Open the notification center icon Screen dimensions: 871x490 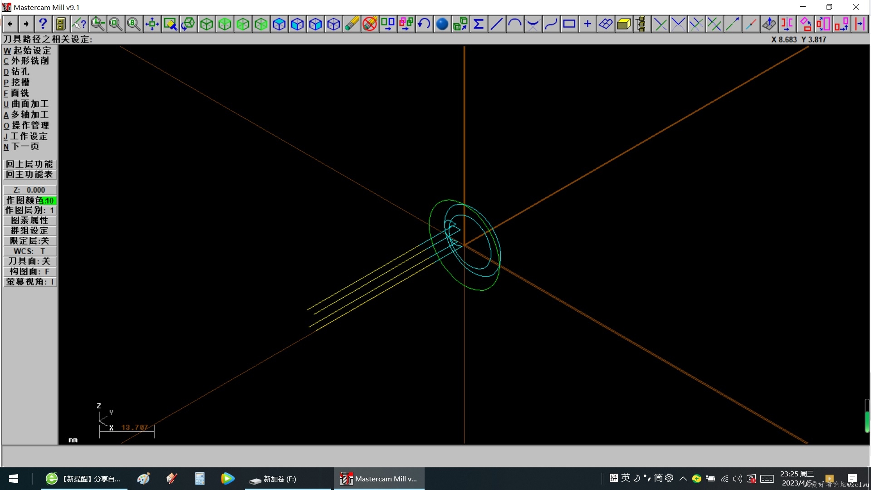click(x=852, y=479)
